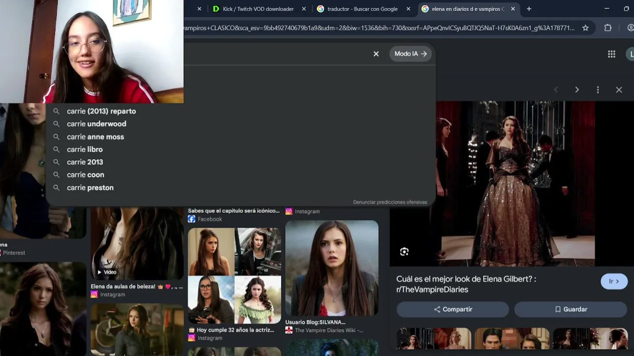Pick the carrie libro suggestion
The width and height of the screenshot is (634, 356).
pyautogui.click(x=85, y=149)
